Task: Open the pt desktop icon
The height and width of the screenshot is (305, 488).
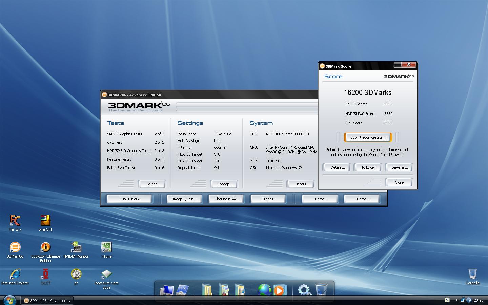Action: [76, 276]
